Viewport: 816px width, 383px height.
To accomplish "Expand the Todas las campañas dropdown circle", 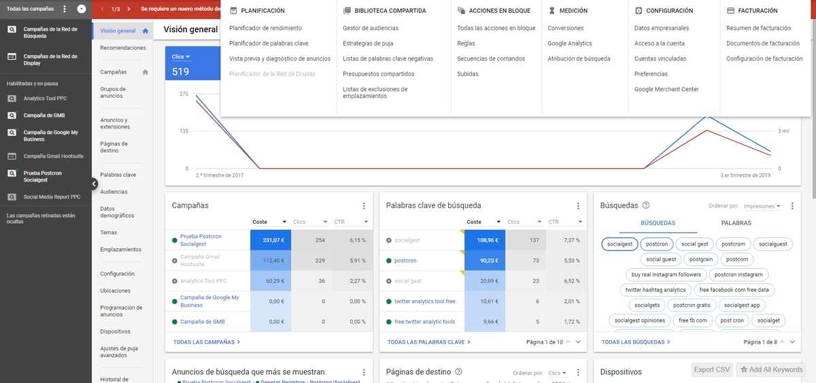I will [82, 9].
